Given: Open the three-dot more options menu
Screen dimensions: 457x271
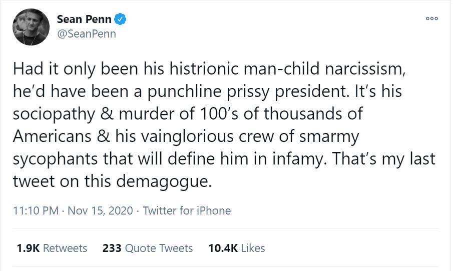Looking at the screenshot, I should click(x=431, y=18).
